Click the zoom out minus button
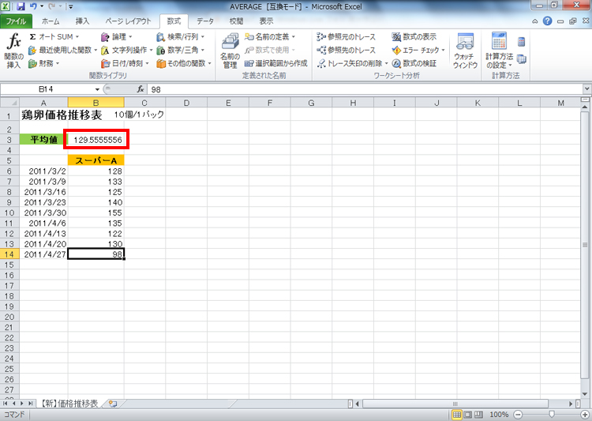The height and width of the screenshot is (421, 592). coord(518,415)
